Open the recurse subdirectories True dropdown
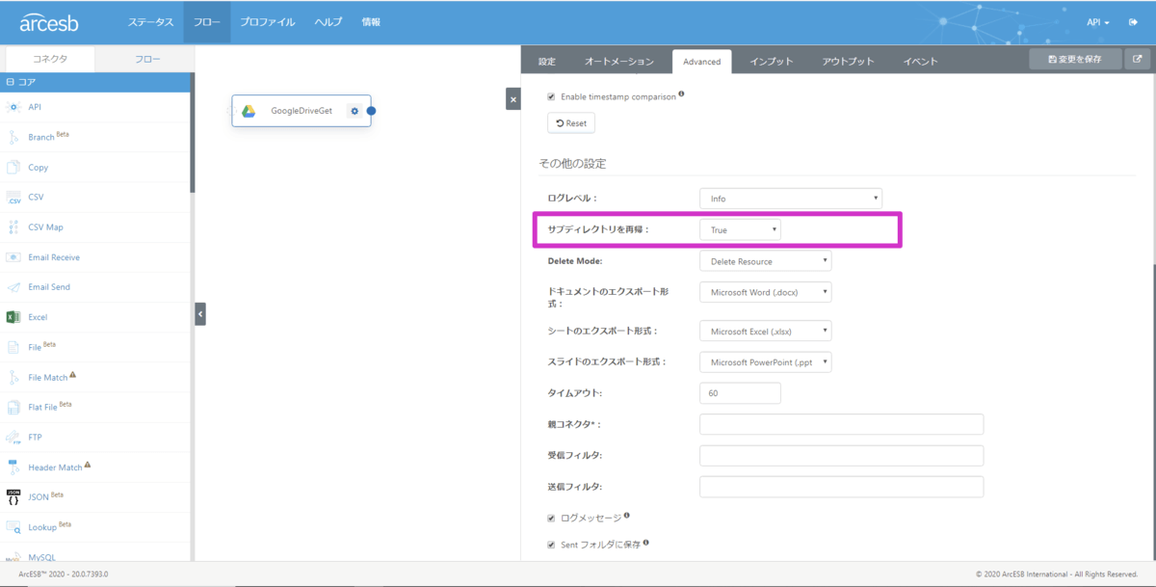1156x587 pixels. tap(740, 230)
